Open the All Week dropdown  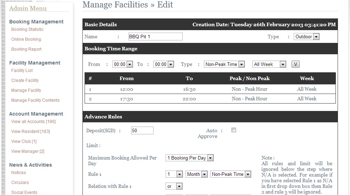coord(269,65)
